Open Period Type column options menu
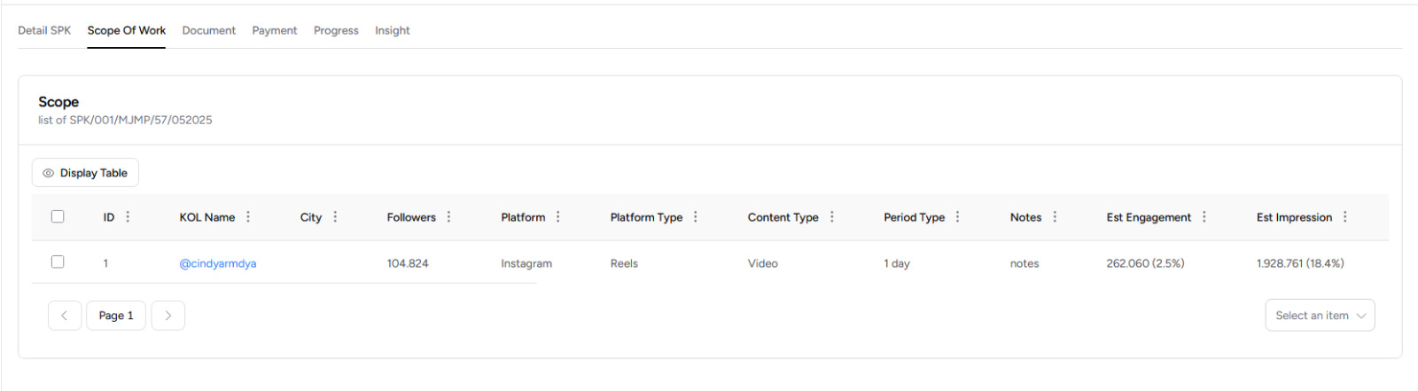Viewport: 1418px width, 391px height. (957, 217)
